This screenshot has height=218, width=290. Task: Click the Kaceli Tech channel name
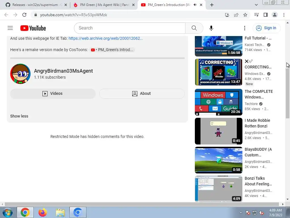click(254, 45)
